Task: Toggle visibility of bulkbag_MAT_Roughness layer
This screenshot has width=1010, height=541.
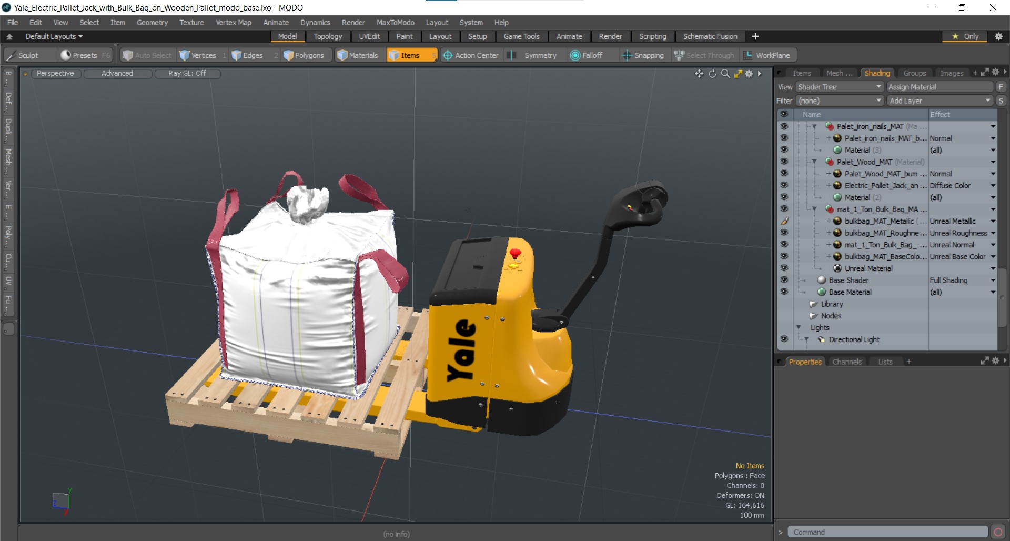Action: click(x=784, y=233)
